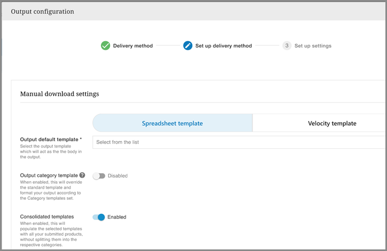387x251 pixels.
Task: Click the Enabled status label
Action: pos(117,217)
